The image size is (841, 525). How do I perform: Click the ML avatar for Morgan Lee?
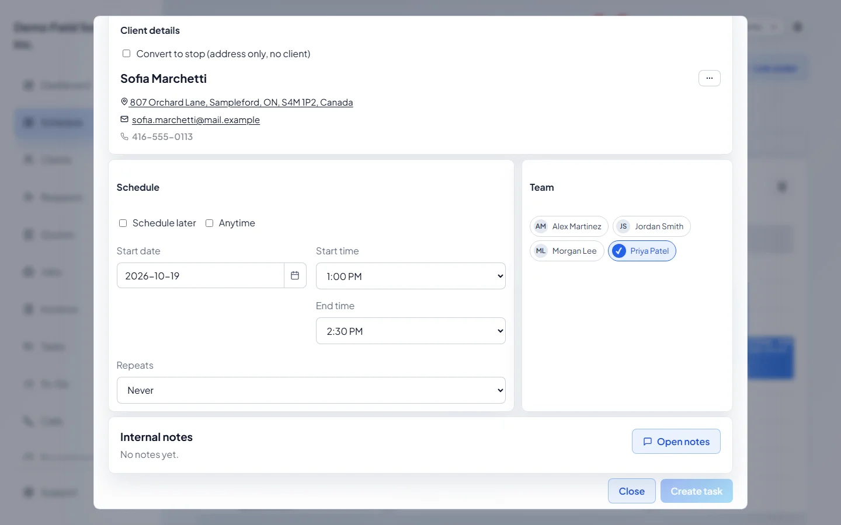[541, 251]
